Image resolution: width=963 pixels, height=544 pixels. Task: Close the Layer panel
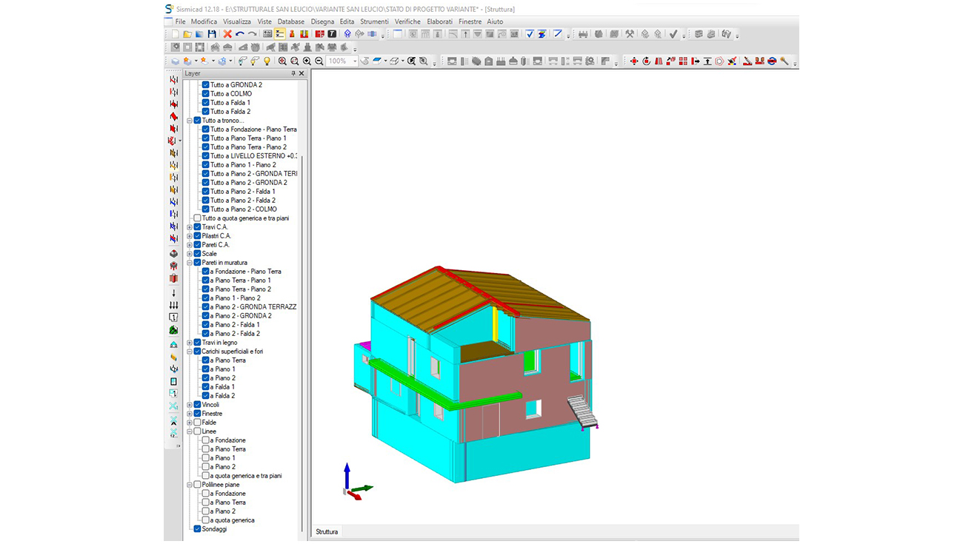(301, 74)
